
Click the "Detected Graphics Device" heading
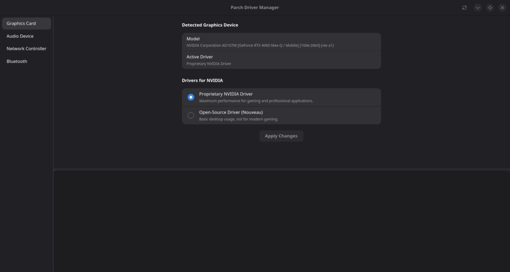pyautogui.click(x=210, y=25)
